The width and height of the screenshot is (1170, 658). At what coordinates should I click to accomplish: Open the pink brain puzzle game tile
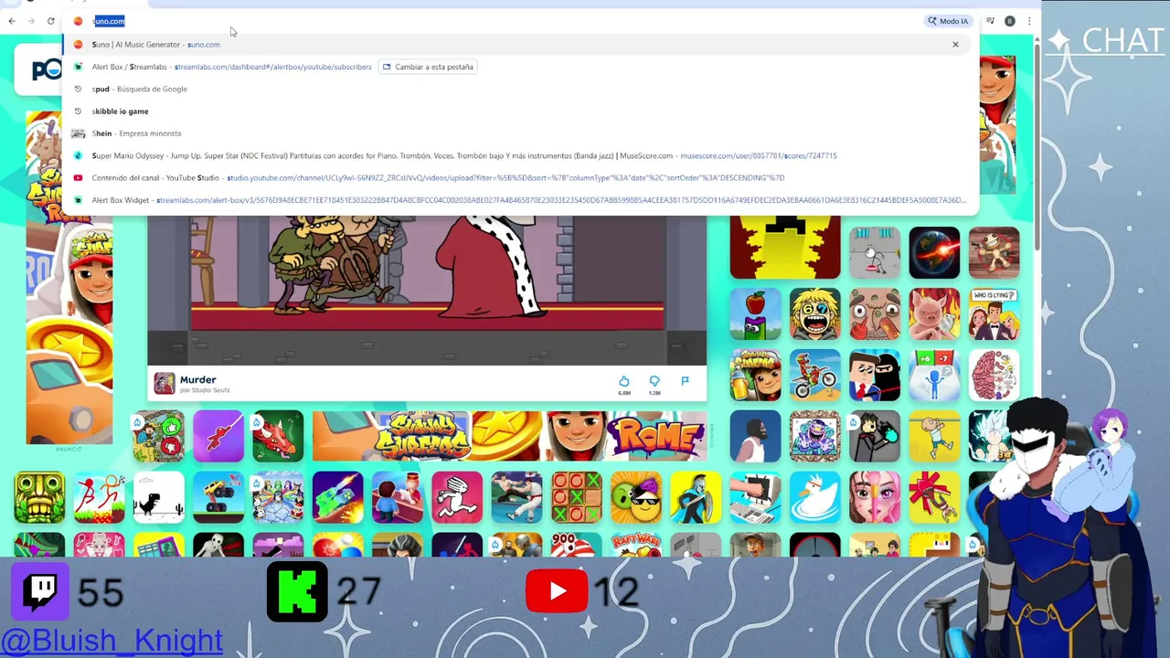tap(994, 375)
